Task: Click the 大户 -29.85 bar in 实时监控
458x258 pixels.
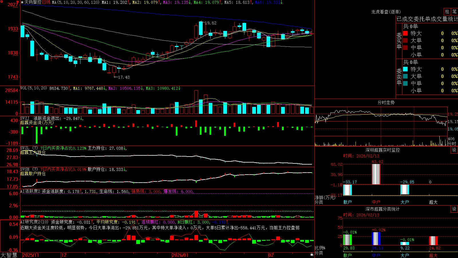Action: pos(404,189)
